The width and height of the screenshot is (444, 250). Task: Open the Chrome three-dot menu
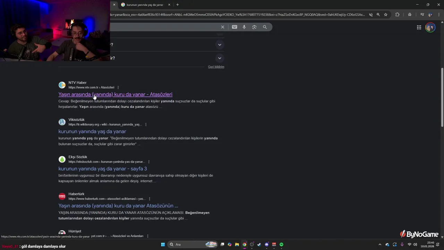(x=438, y=15)
